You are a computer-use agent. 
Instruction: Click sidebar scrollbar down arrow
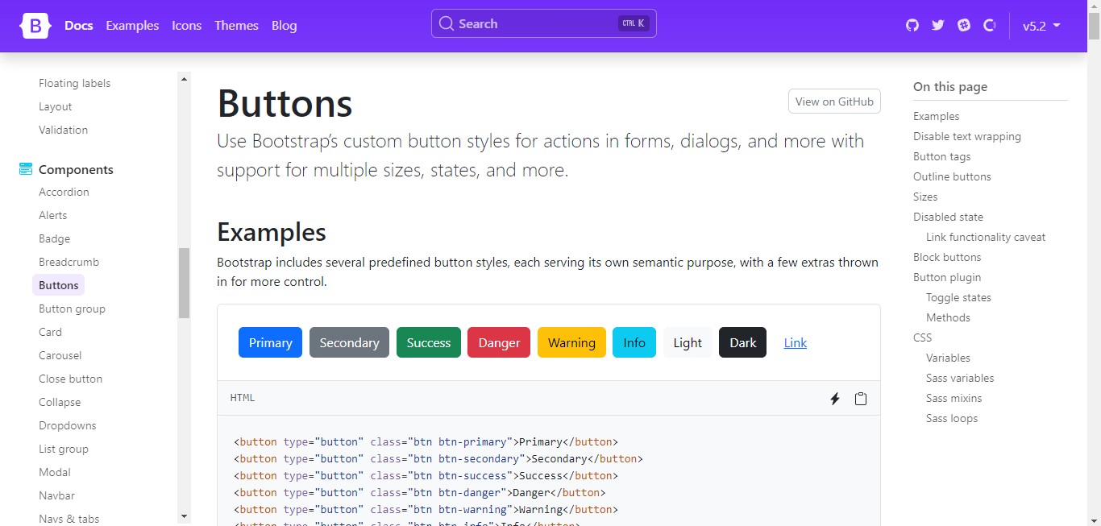click(x=185, y=516)
